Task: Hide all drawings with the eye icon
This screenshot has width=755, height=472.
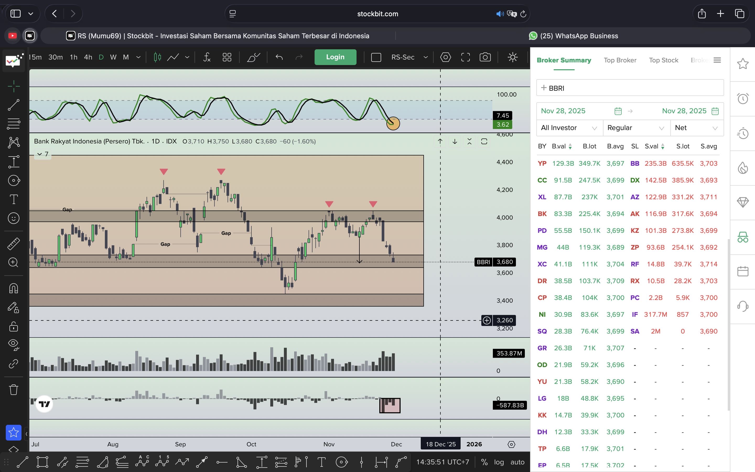Action: coord(13,344)
